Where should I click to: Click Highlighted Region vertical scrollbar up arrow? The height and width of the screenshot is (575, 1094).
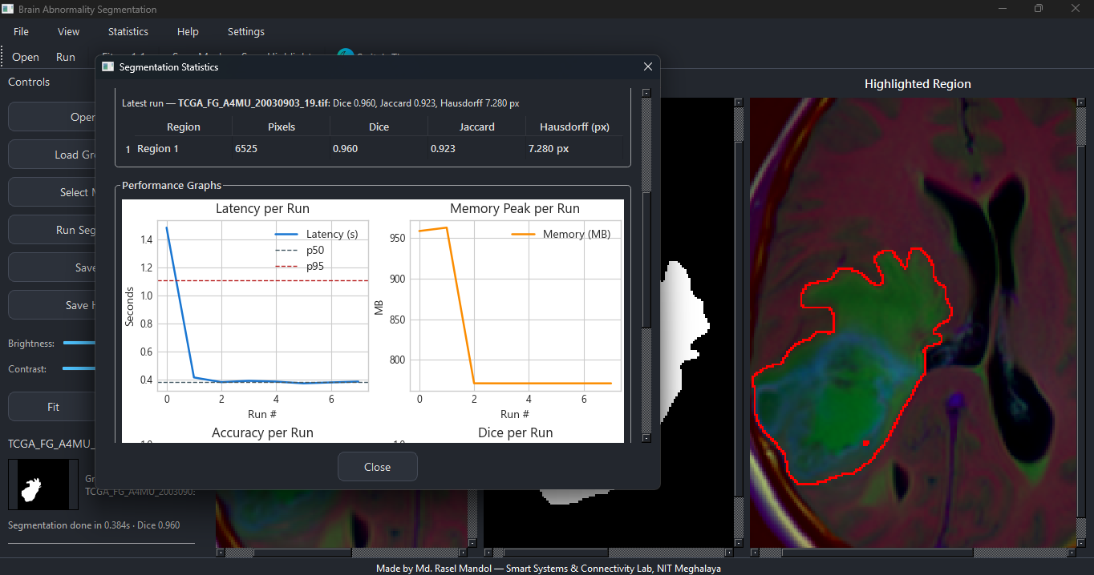pyautogui.click(x=1080, y=103)
